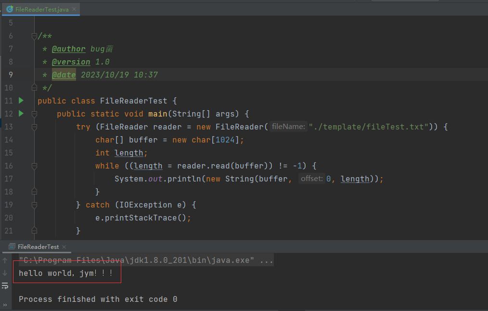Click the "./template/fileTest.txt" string literal
Image resolution: width=488 pixels, height=311 pixels.
click(369, 127)
